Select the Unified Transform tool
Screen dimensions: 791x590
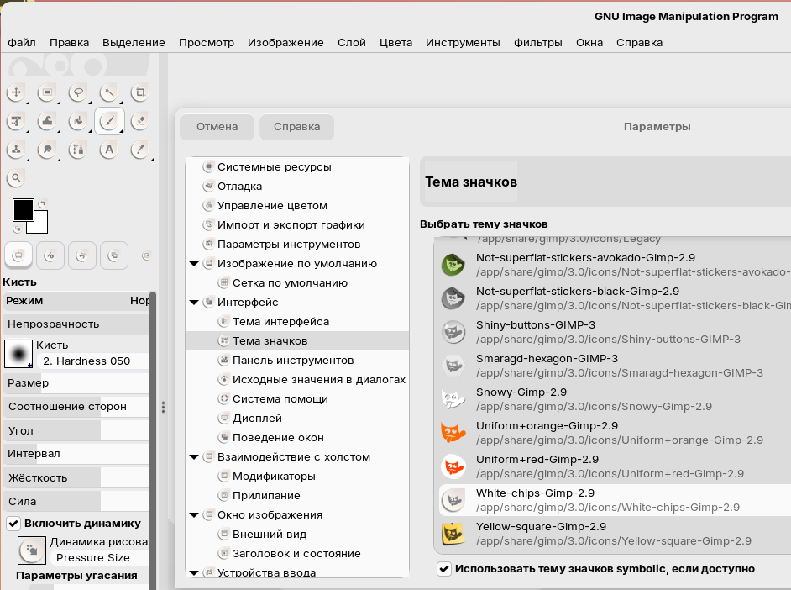pyautogui.click(x=16, y=121)
